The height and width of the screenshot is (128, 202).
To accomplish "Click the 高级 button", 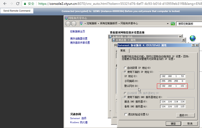I will coord(186,115).
